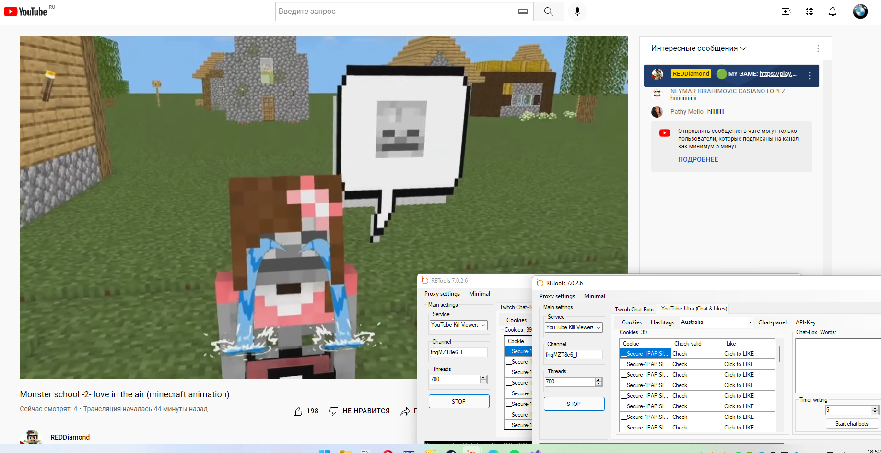Viewport: 881px width, 453px height.
Task: Open the YouTube apps grid
Action: tap(810, 12)
